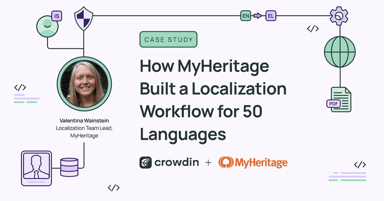384x201 pixels.
Task: Click the IS language badge
Action: 56,16
